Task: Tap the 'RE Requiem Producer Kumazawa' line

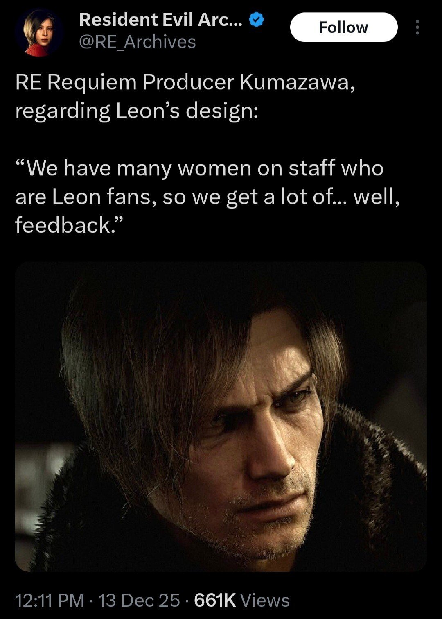Action: (x=185, y=82)
